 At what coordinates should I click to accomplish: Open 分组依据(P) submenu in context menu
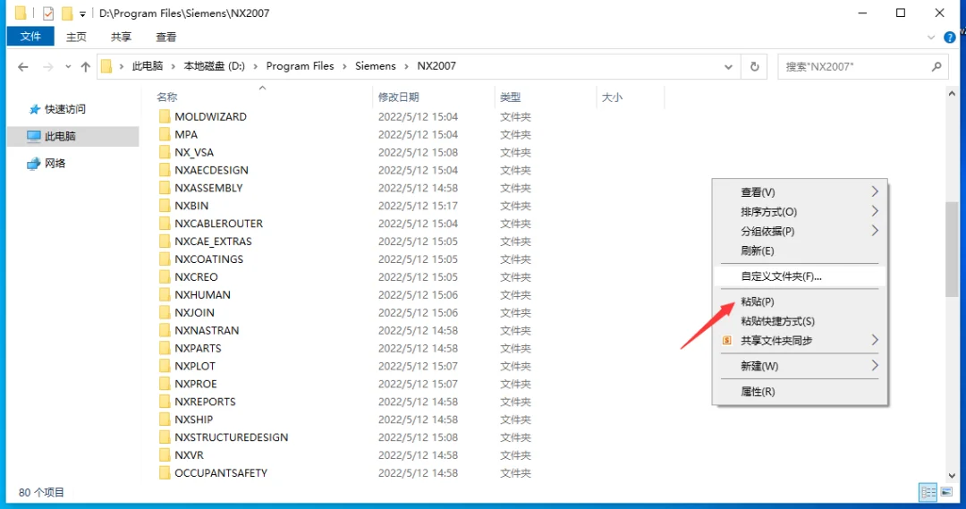click(800, 231)
